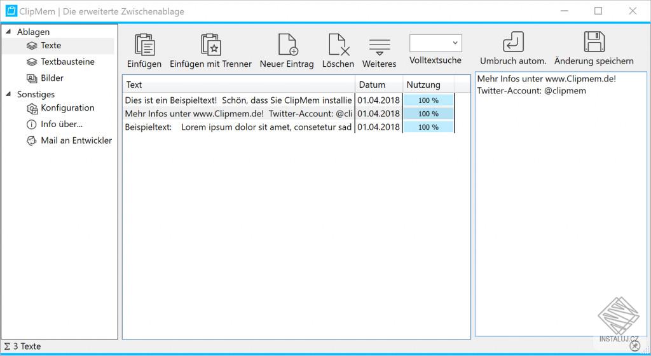Open the Bilder section
The image size is (651, 356).
coord(52,78)
